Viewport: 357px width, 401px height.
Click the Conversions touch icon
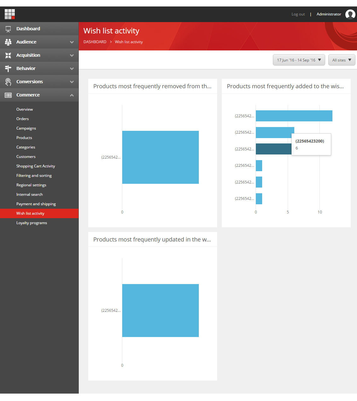(8, 82)
